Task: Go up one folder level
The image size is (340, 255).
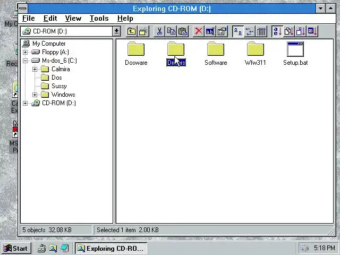Action: 131,31
